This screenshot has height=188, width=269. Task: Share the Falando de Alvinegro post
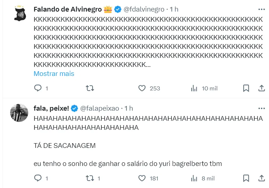[261, 88]
